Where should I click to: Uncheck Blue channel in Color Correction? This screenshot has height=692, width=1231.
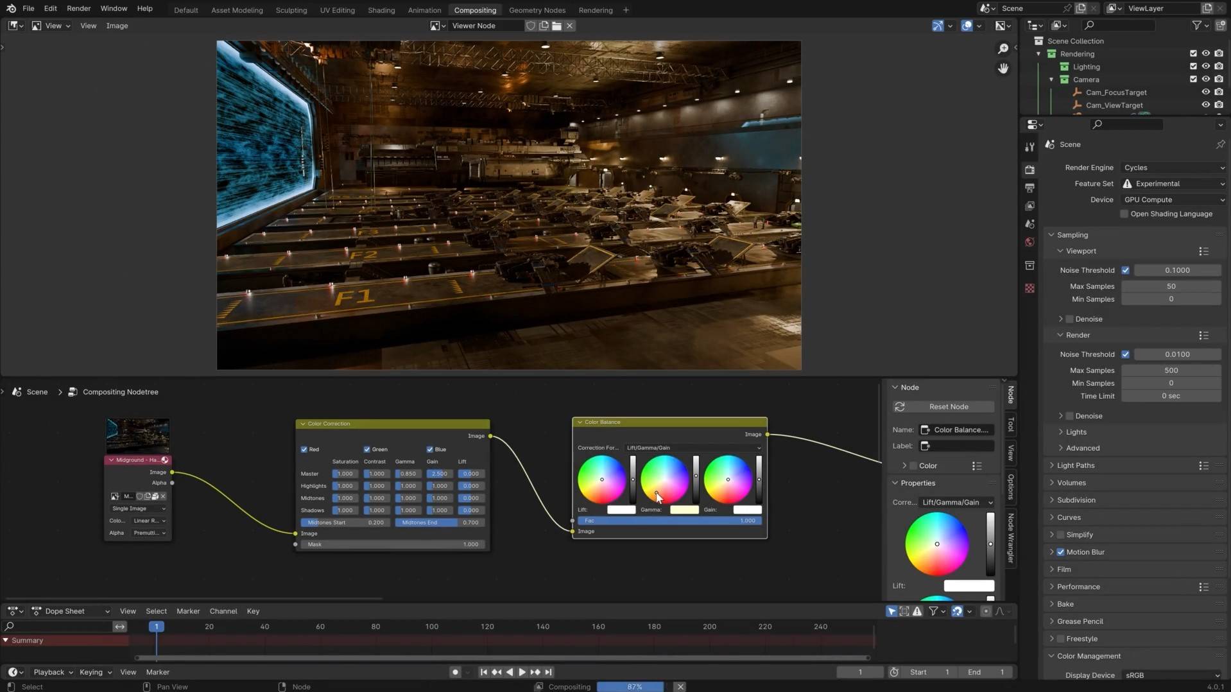click(429, 449)
